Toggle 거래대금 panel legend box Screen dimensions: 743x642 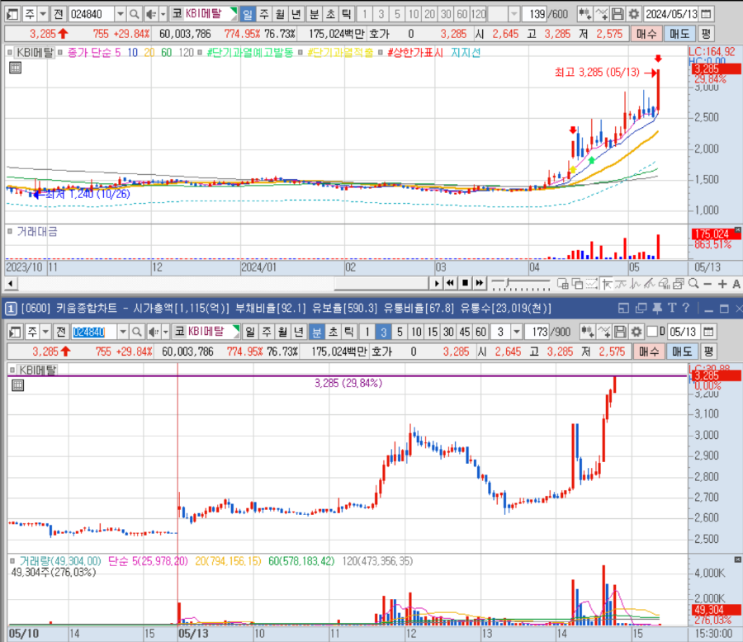[10, 231]
